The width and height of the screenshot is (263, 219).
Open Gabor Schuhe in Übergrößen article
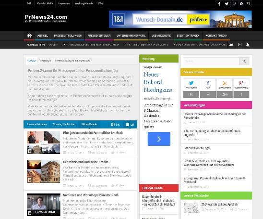pos(158,200)
